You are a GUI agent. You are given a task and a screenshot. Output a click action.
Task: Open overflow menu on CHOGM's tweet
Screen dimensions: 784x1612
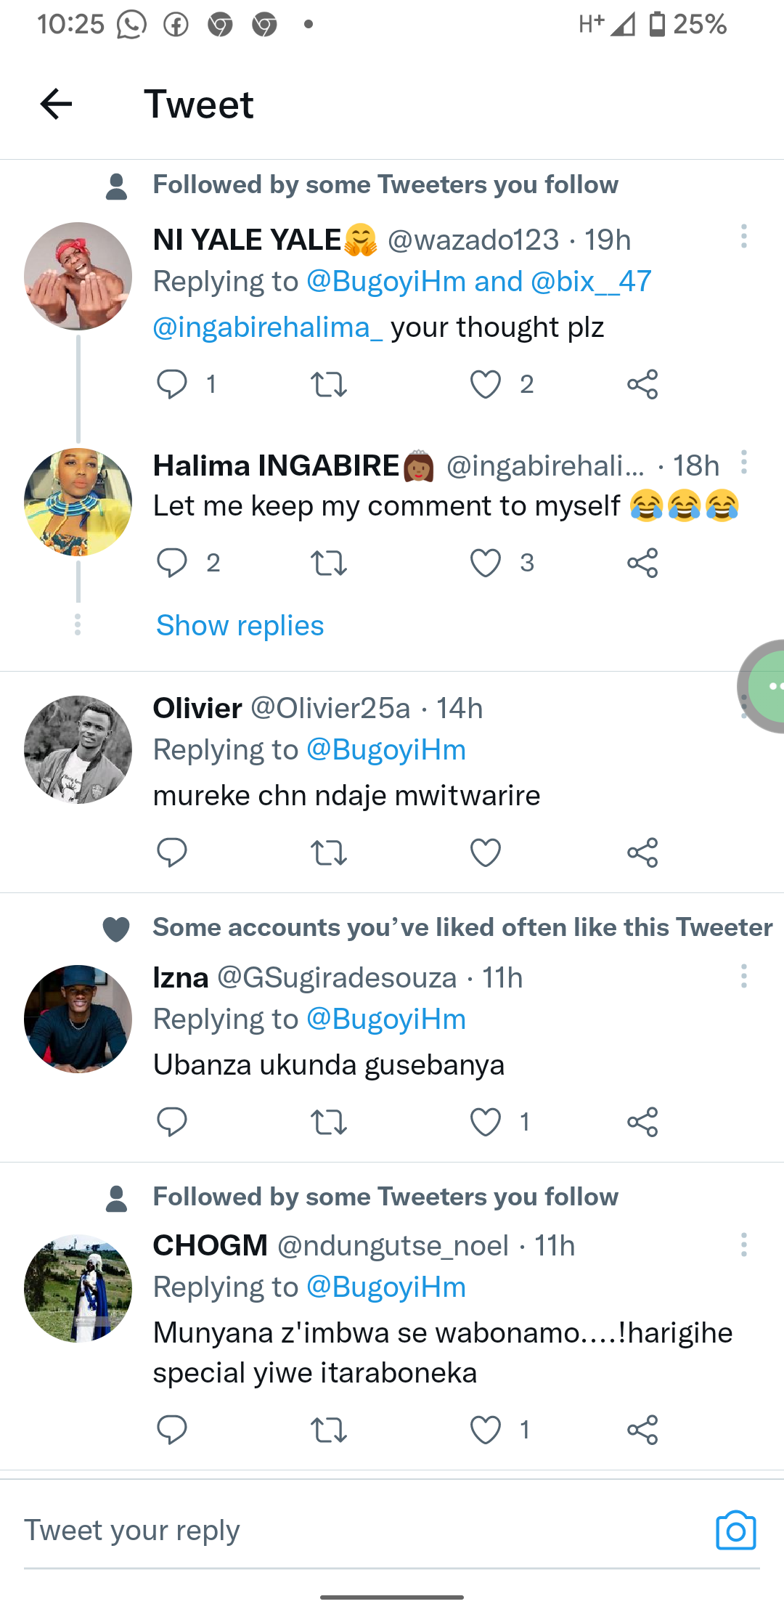[743, 1245]
